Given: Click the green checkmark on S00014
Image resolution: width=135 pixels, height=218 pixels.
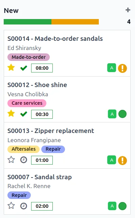Looking at the screenshot, I should [24, 68].
